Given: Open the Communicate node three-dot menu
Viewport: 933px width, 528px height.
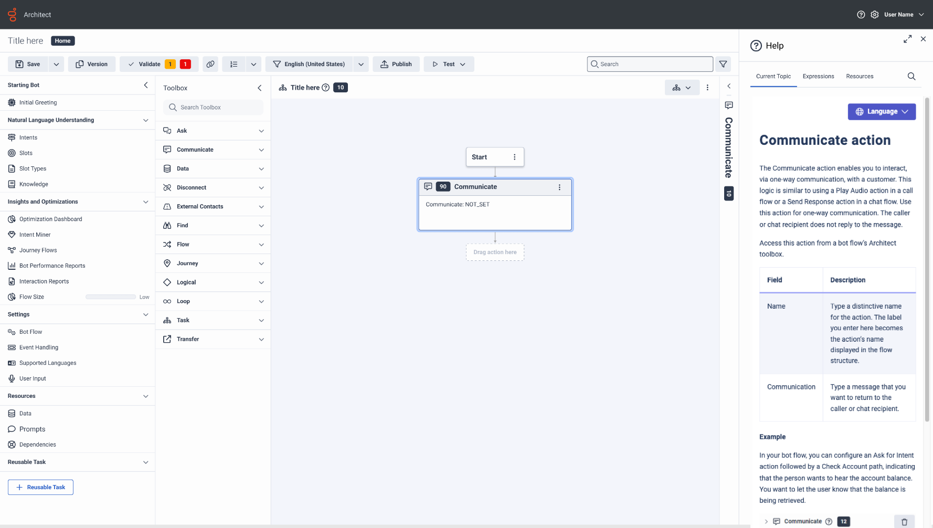Looking at the screenshot, I should click(559, 187).
